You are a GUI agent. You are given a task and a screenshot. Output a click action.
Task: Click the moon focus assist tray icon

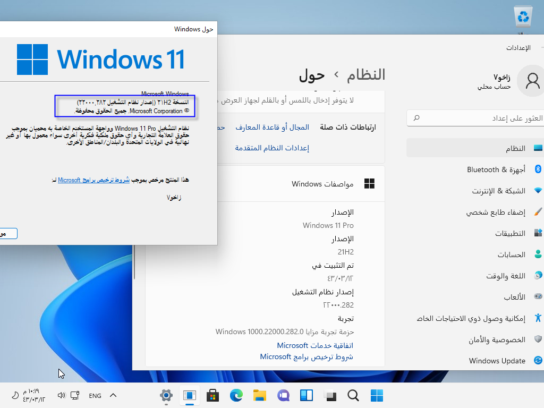coord(15,395)
